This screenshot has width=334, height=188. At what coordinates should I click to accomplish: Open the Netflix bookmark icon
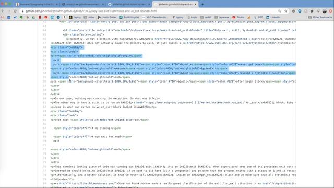tap(40, 17)
